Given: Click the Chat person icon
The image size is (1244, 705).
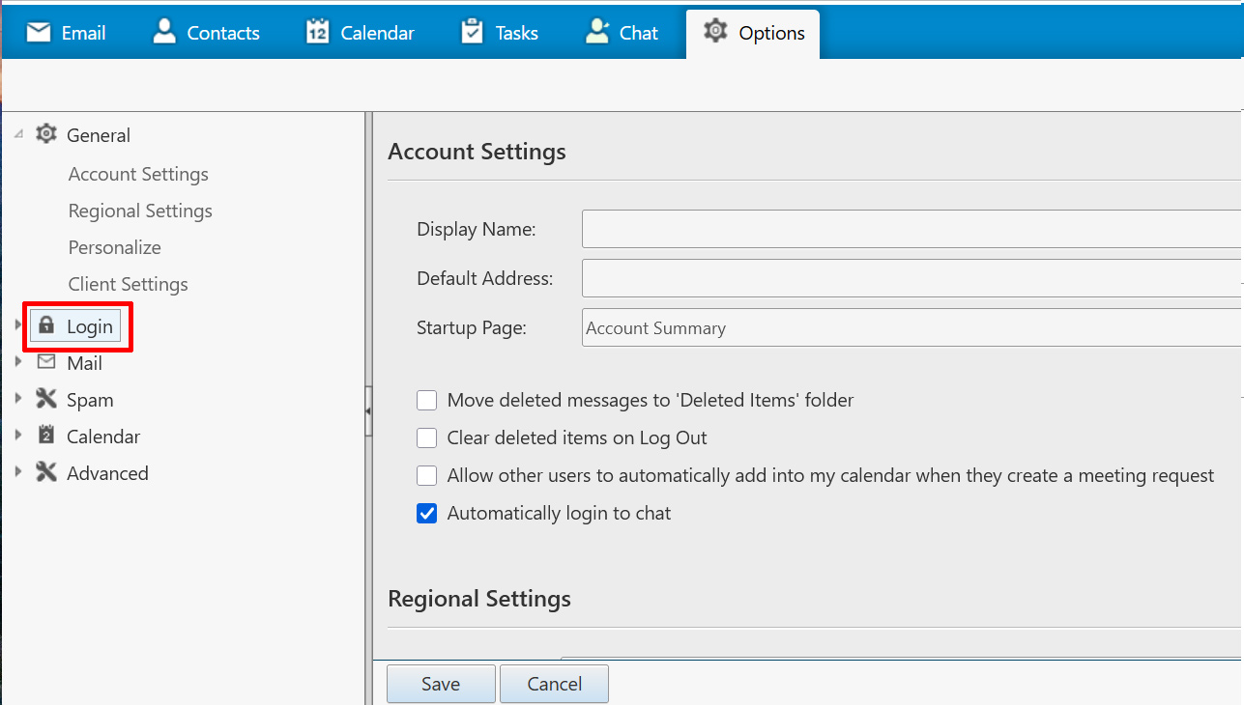Looking at the screenshot, I should coord(597,32).
